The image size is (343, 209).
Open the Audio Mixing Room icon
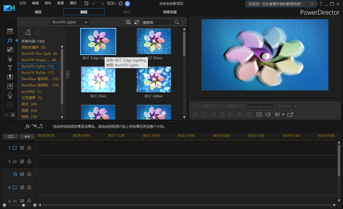(x=10, y=86)
